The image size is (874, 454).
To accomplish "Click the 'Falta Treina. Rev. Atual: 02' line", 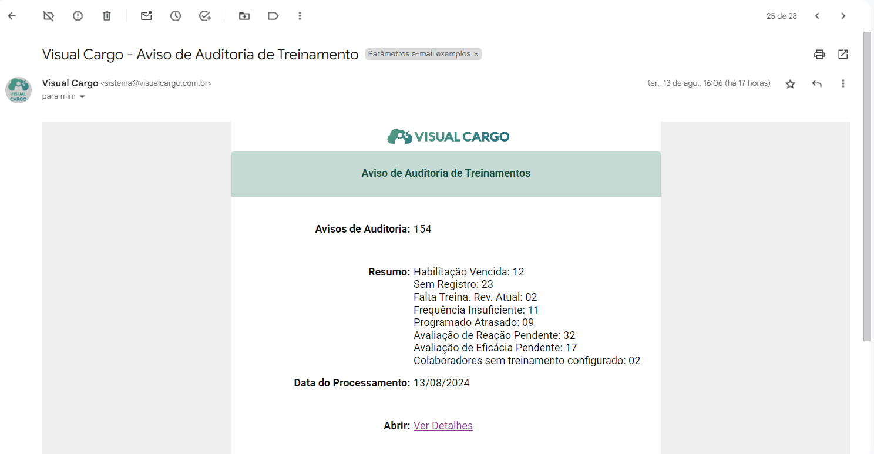I will pos(475,297).
